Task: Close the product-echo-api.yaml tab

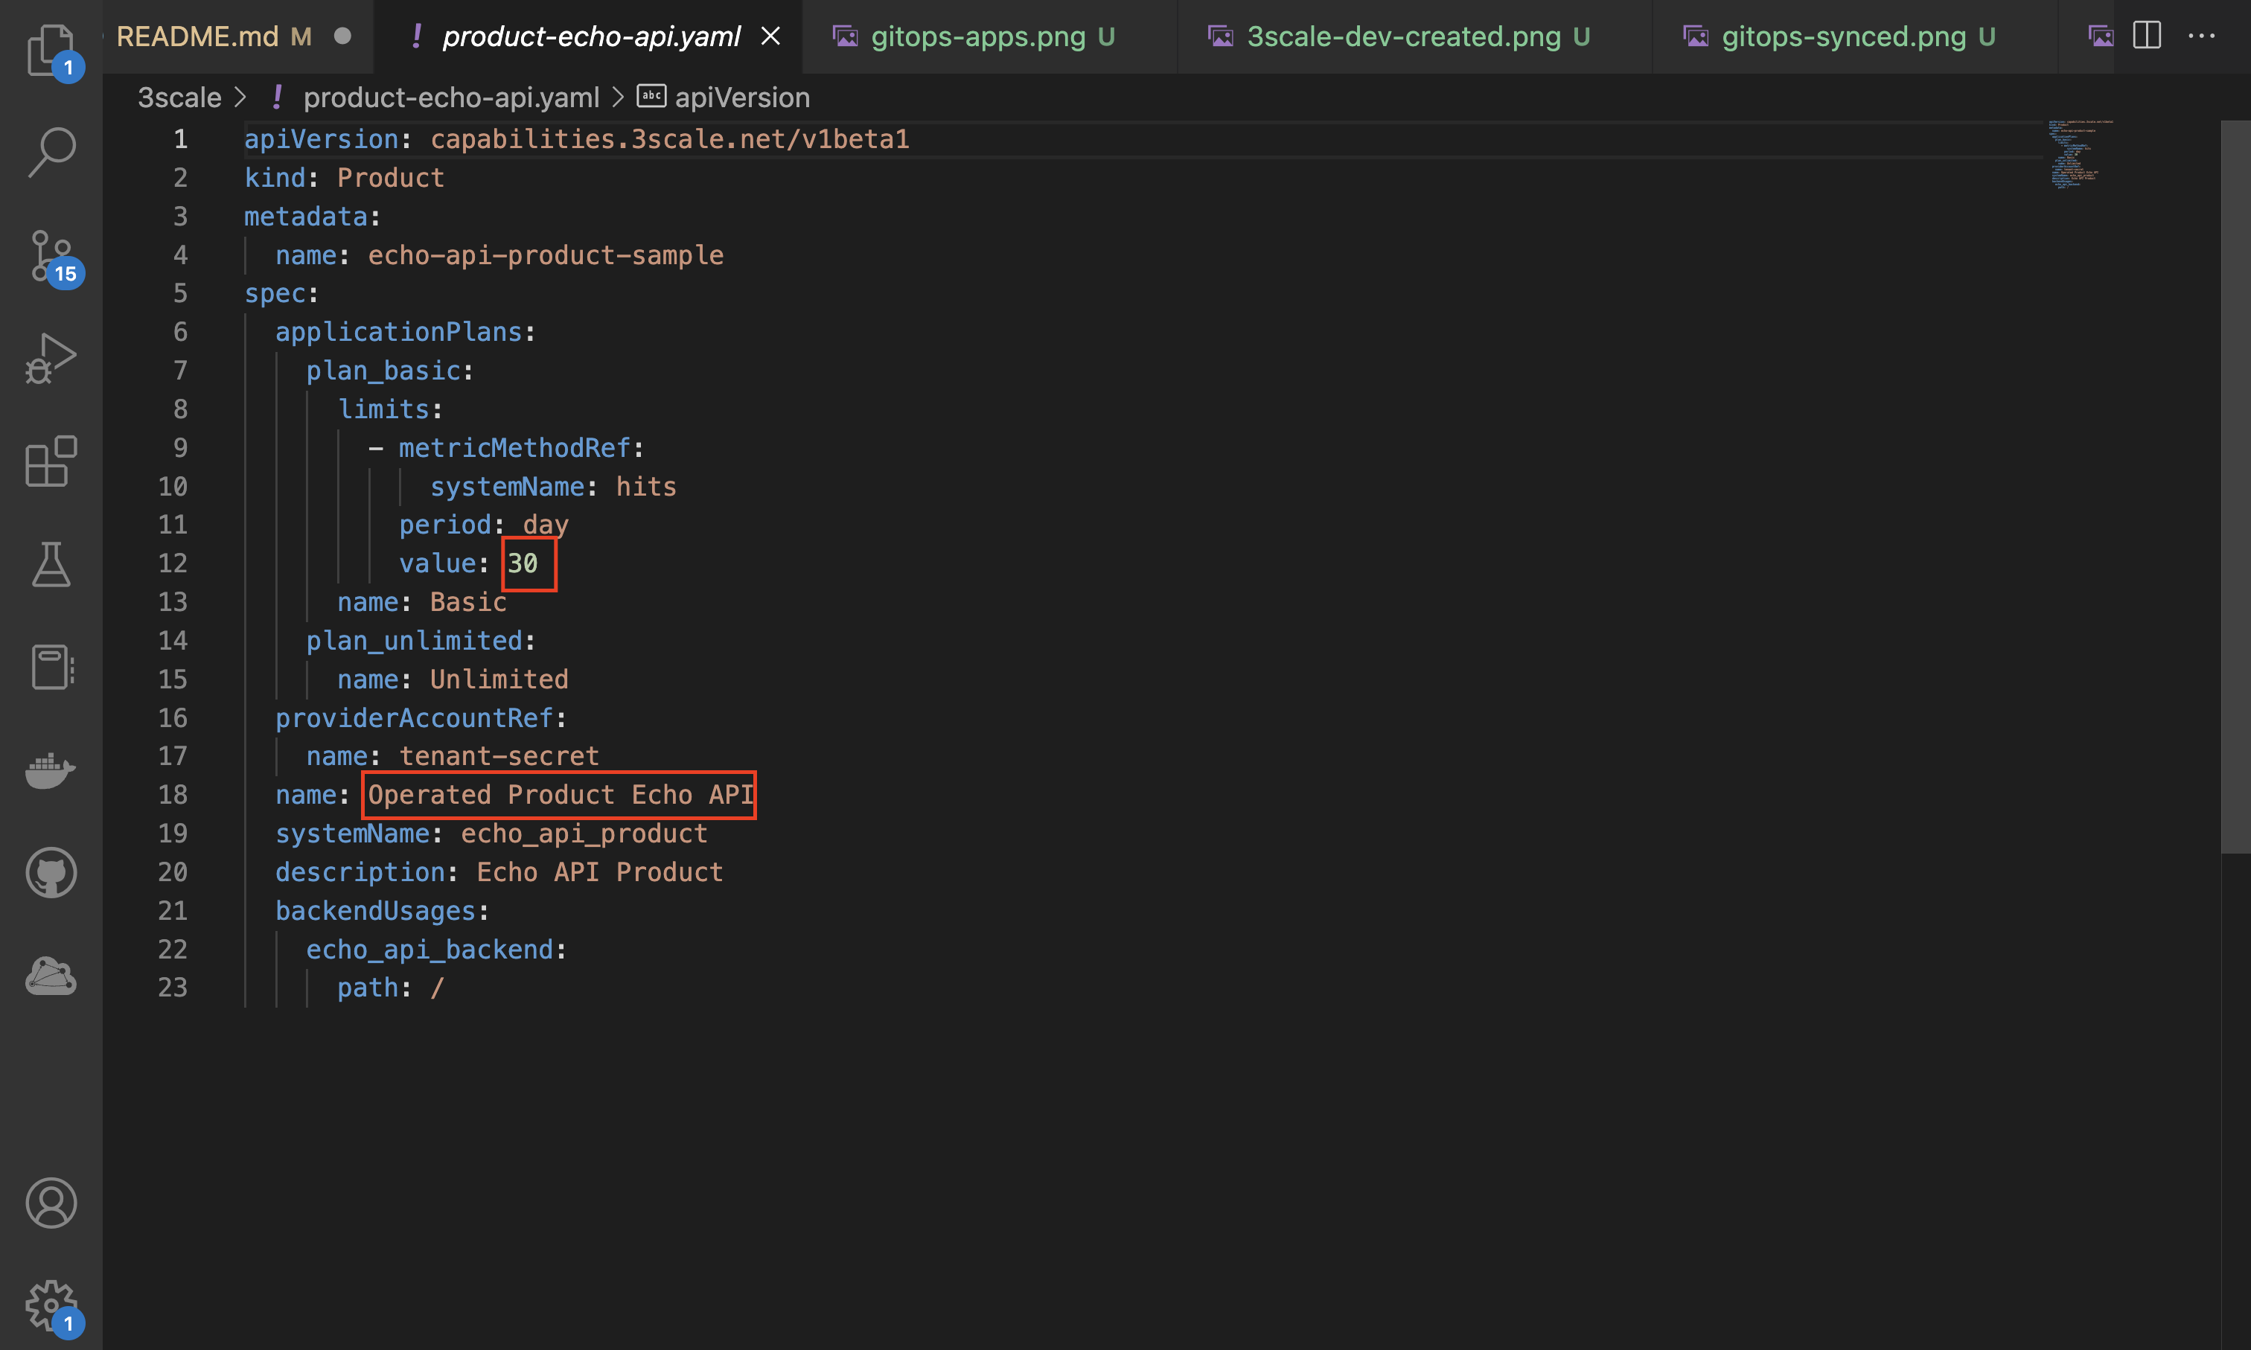Action: pyautogui.click(x=770, y=36)
